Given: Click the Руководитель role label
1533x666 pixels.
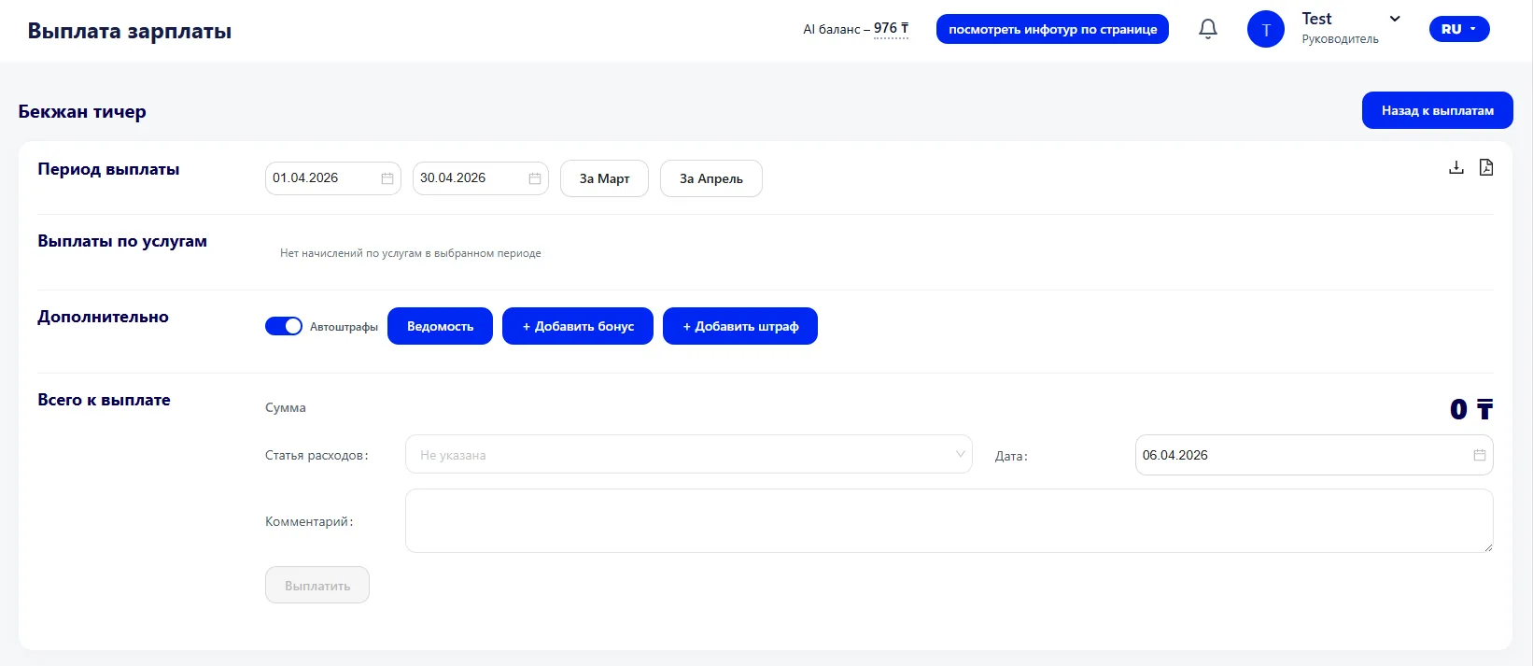Looking at the screenshot, I should pyautogui.click(x=1340, y=39).
